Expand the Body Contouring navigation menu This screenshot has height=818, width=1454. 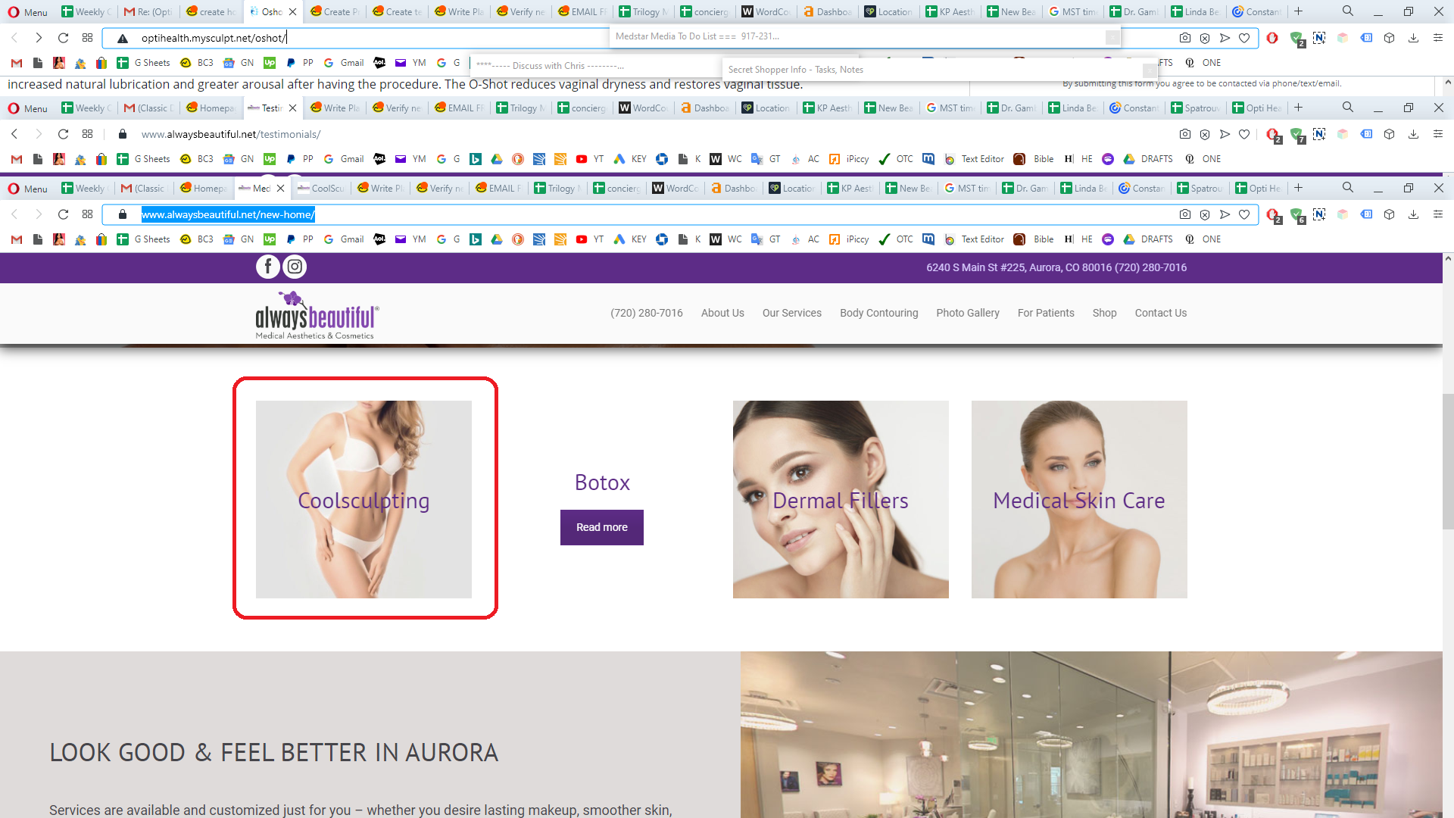pos(878,313)
